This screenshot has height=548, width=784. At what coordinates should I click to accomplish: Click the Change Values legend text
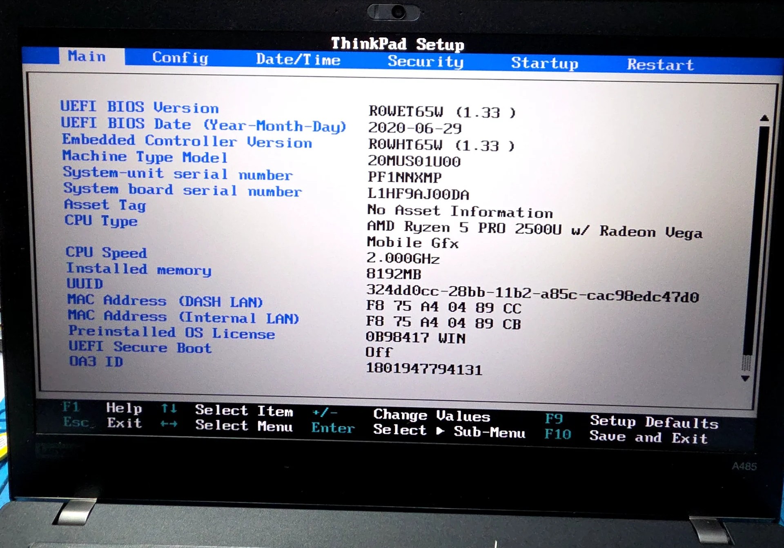(432, 415)
